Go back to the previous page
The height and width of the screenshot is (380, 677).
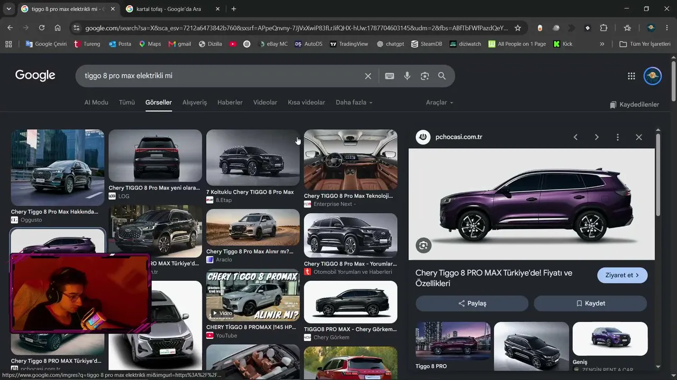pos(10,28)
